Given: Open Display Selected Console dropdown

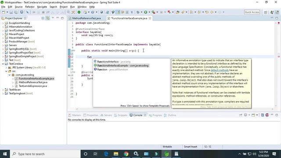Looking at the screenshot, I should click(x=249, y=115).
